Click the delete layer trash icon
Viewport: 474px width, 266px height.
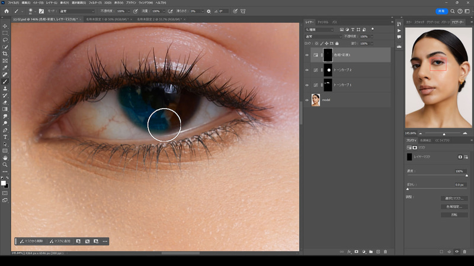pos(385,251)
